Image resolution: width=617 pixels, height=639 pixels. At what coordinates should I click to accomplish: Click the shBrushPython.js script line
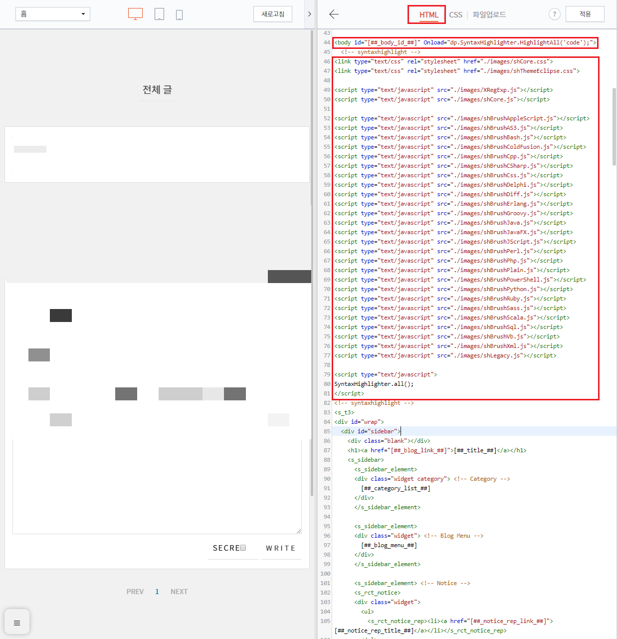453,289
